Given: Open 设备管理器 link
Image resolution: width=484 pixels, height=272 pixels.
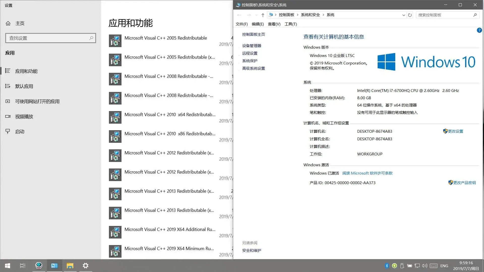Looking at the screenshot, I should [x=252, y=46].
